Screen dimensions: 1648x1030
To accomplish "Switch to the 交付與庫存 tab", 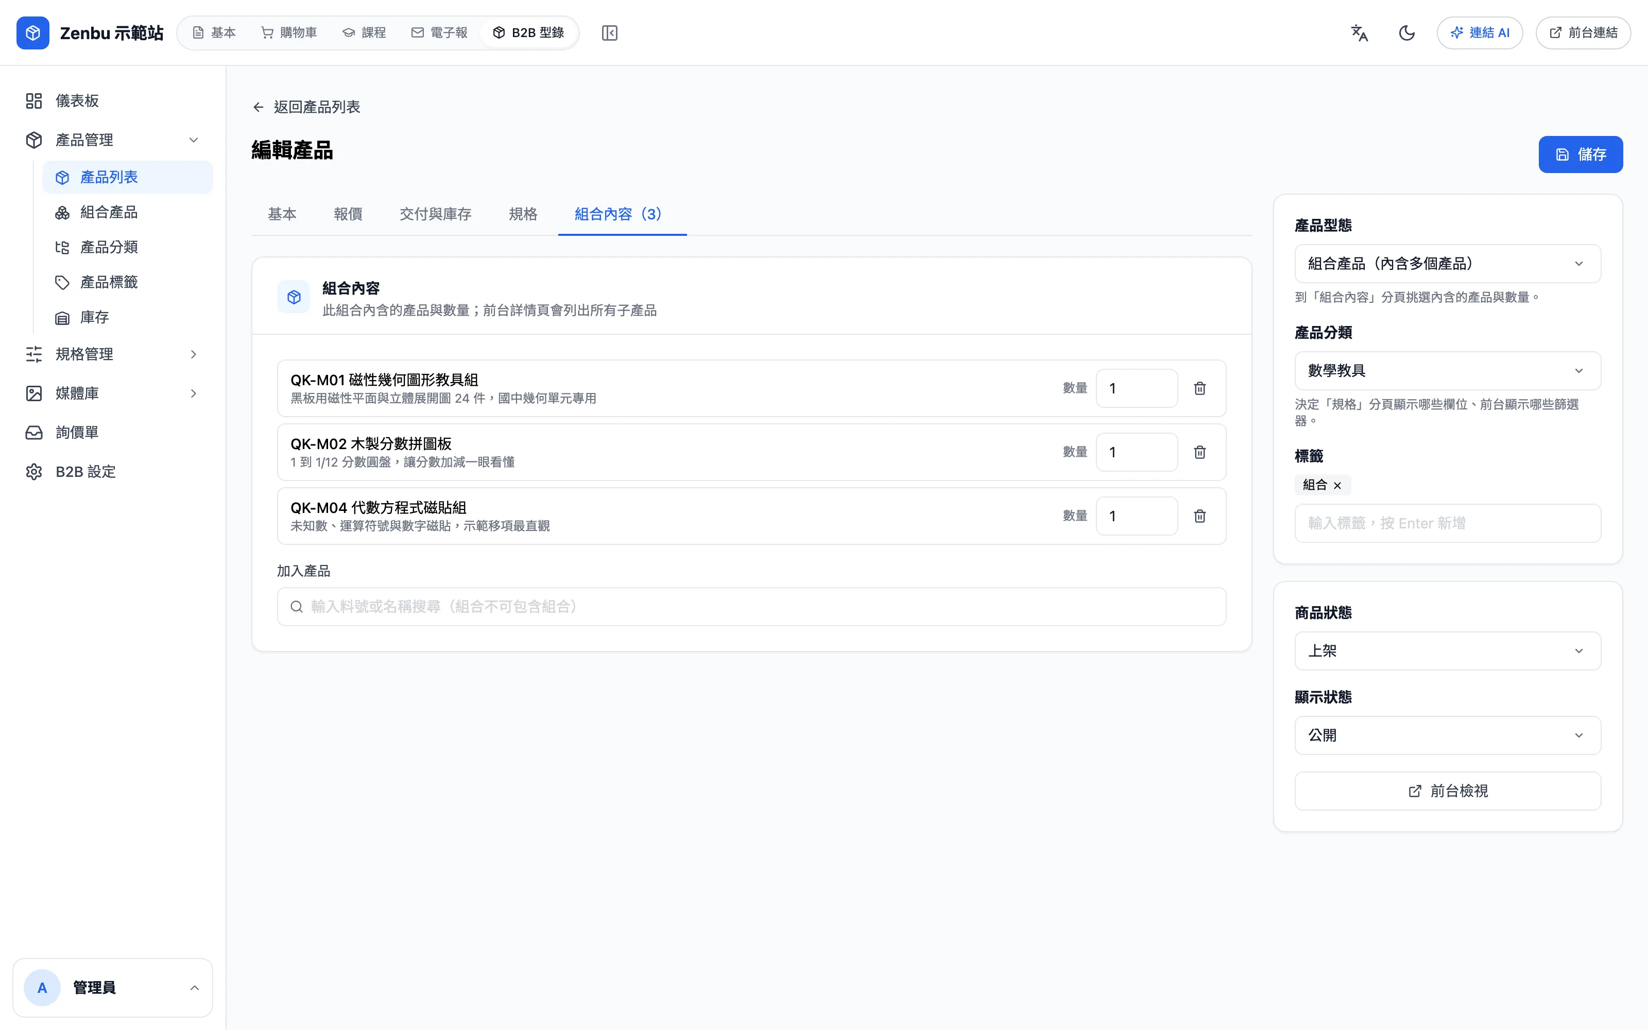I will (435, 214).
